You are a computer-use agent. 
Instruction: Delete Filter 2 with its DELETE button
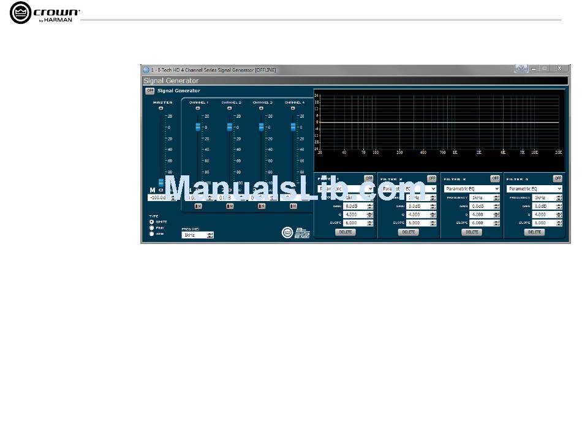click(x=409, y=232)
